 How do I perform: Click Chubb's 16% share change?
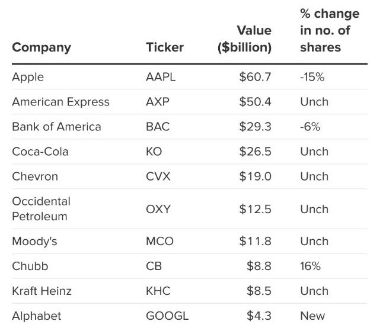click(x=310, y=266)
